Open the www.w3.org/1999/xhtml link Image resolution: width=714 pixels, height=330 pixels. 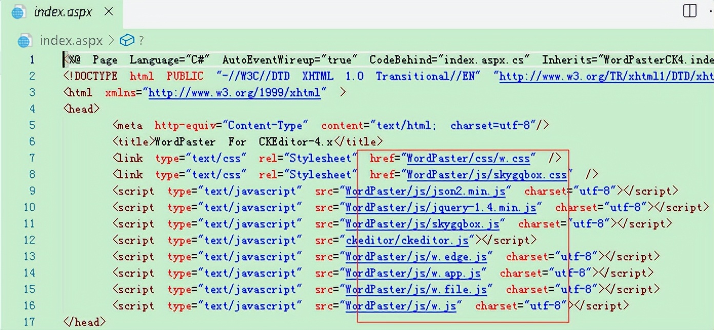pos(234,93)
